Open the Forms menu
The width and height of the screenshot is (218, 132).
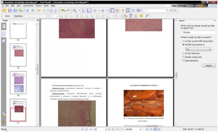39,6
